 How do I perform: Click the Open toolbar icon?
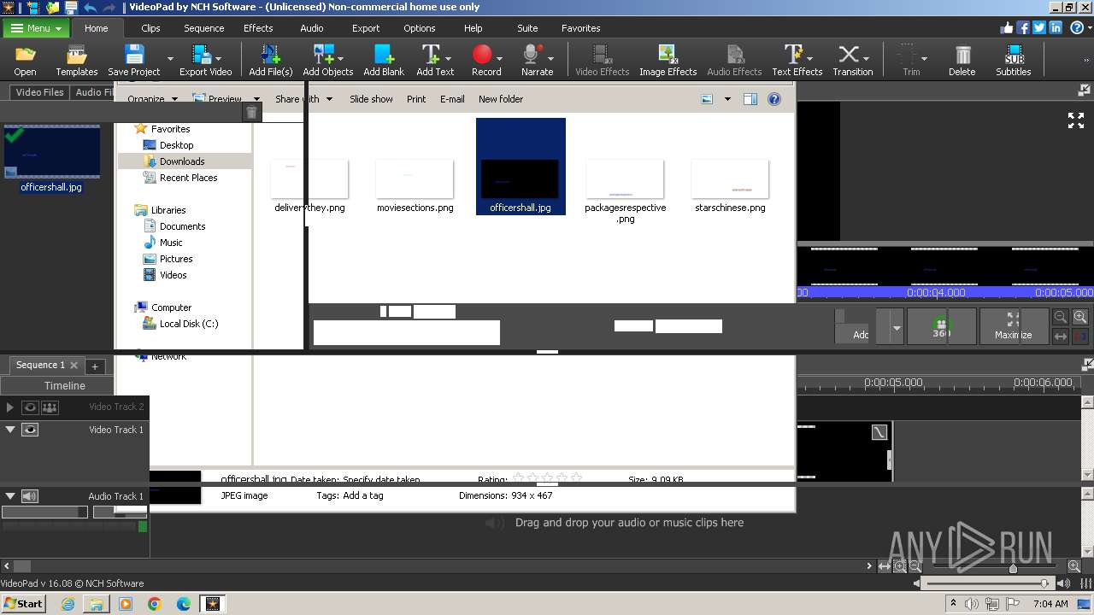pyautogui.click(x=25, y=60)
